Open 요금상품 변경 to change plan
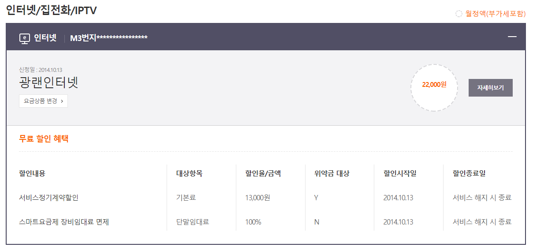Screen dimensions: 533x247 [x=43, y=101]
